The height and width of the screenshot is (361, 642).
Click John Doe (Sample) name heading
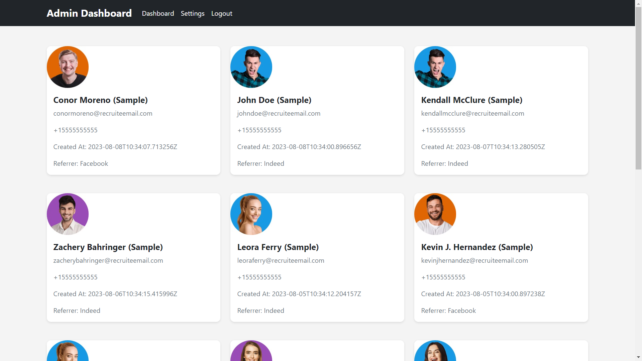click(274, 100)
